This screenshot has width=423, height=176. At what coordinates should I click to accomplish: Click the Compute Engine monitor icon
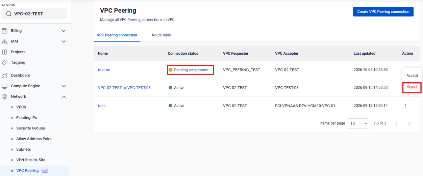(5, 86)
